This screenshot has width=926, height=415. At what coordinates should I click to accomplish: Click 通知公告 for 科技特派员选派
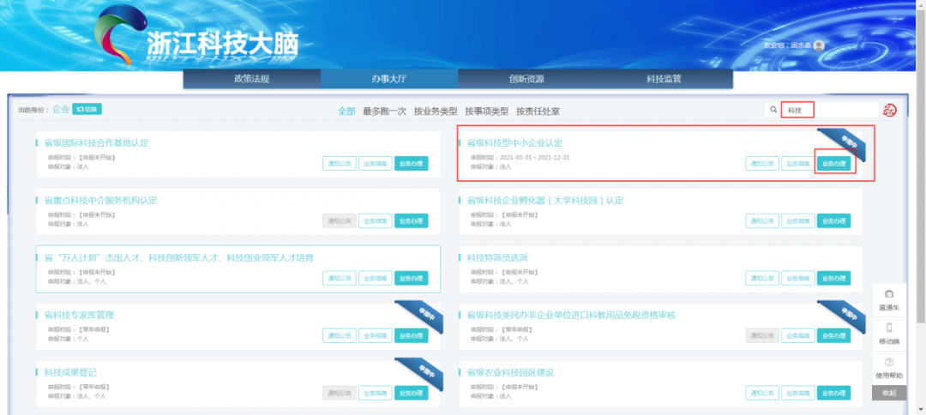click(x=762, y=278)
